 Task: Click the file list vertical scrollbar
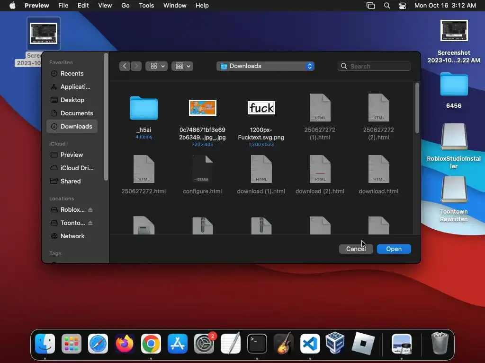coord(417,108)
